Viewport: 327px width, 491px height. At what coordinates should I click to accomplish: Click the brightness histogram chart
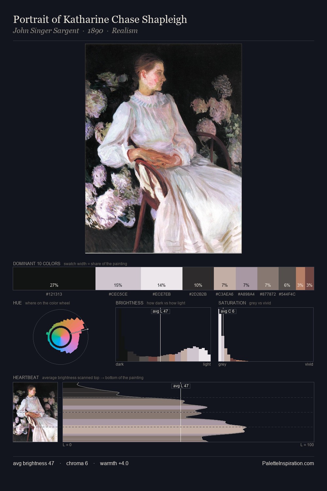pyautogui.click(x=163, y=335)
